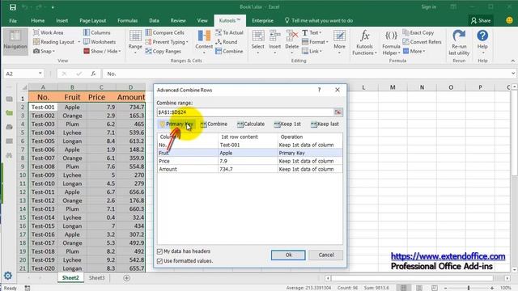This screenshot has height=291, width=518.
Task: Click the Work Area icon
Action: point(36,32)
